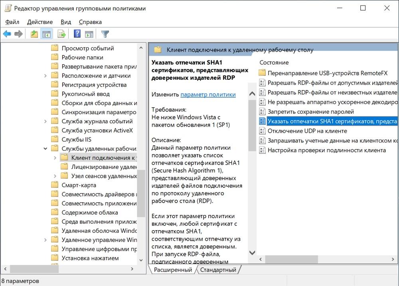Click policy icon of Не разрешать аппаратно ускоренное декодирование
Viewport: 399px width, 286px height.
pos(262,102)
